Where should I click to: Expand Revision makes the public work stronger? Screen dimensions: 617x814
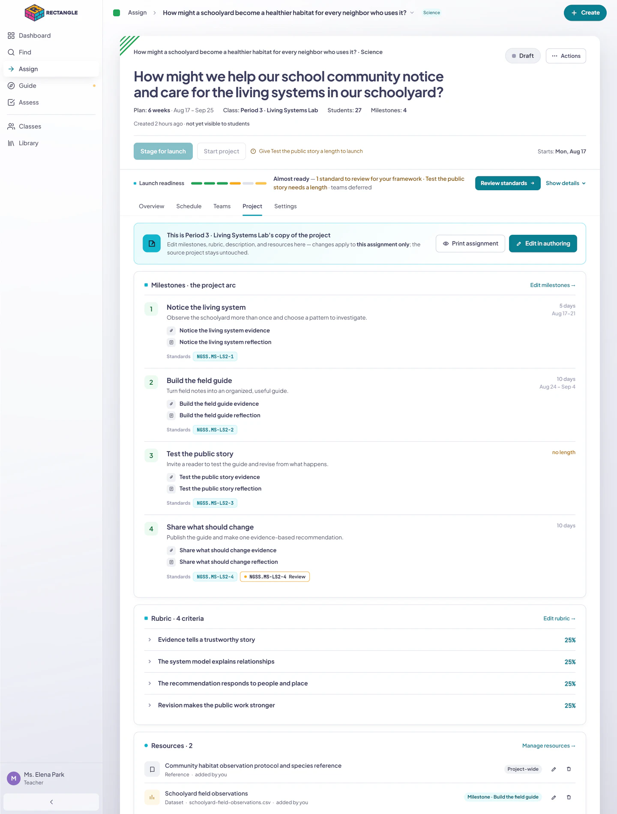click(150, 706)
